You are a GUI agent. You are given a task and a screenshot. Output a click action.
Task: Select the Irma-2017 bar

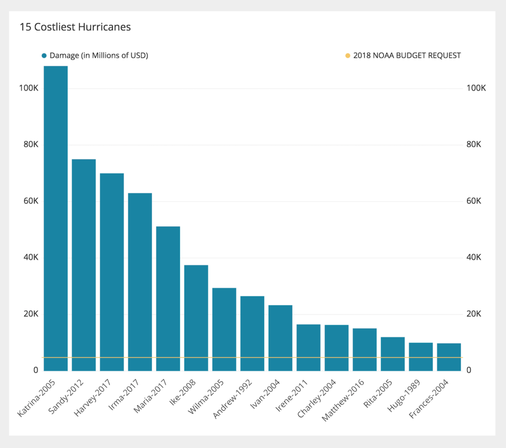click(x=140, y=282)
